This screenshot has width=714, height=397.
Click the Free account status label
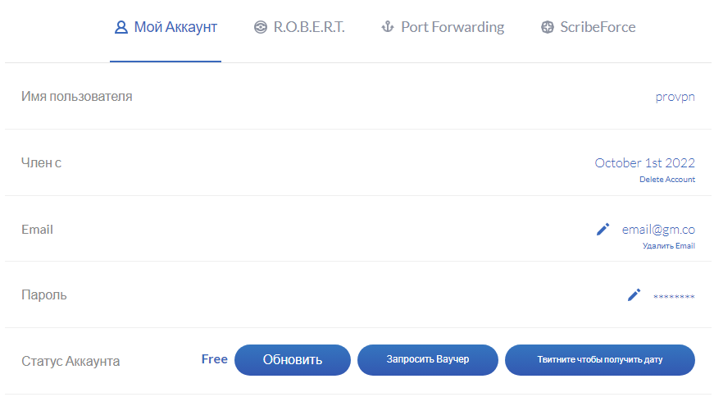pyautogui.click(x=215, y=359)
